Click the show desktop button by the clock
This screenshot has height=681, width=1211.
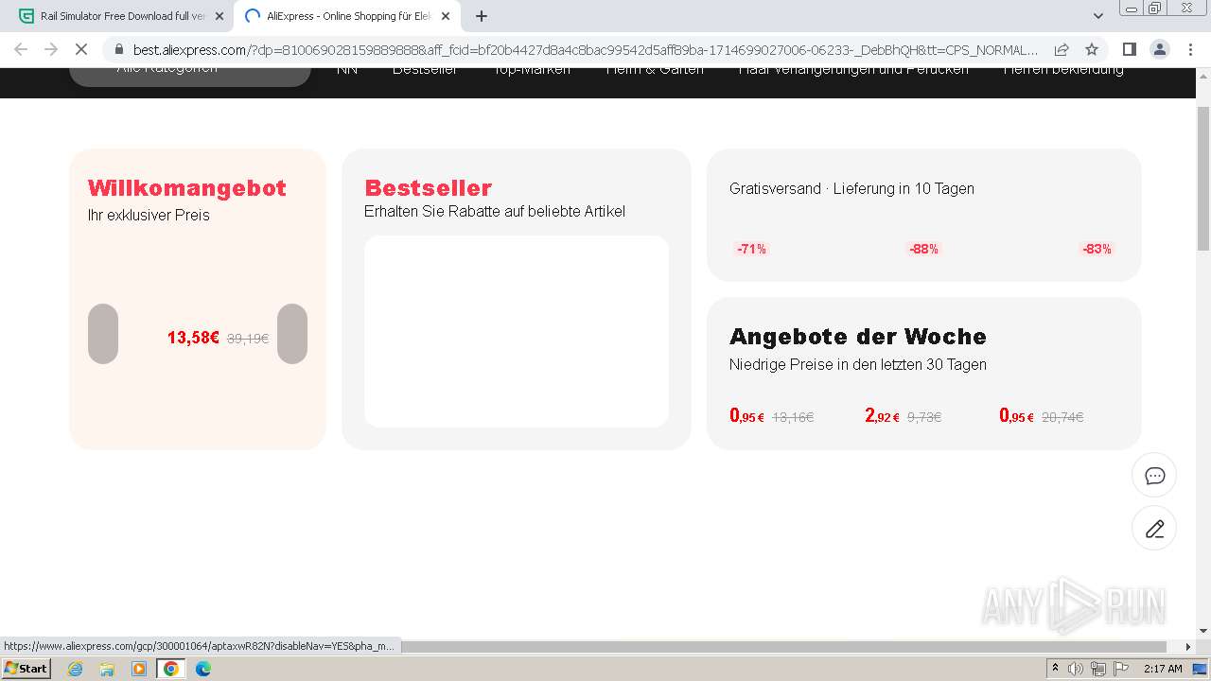click(1200, 669)
